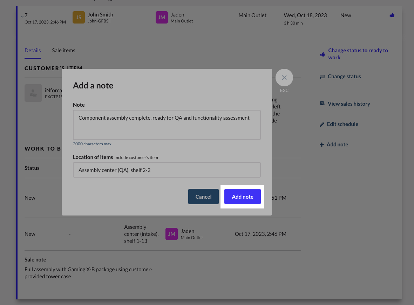Click the plus icon beside Add note

tap(321, 145)
